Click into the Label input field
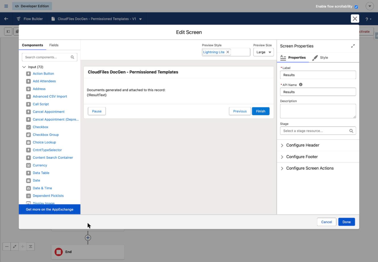Viewport: 378px width, 262px height. coord(318,75)
